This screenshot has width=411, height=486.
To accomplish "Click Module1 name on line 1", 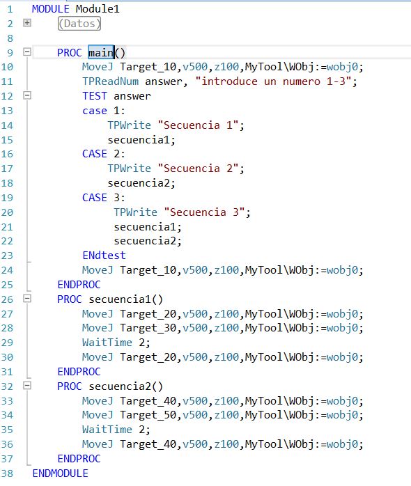I will tap(98, 8).
